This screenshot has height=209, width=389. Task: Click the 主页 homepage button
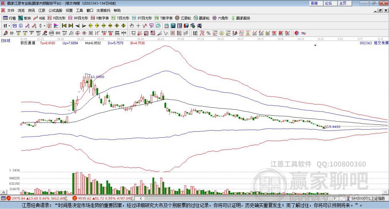click(345, 3)
